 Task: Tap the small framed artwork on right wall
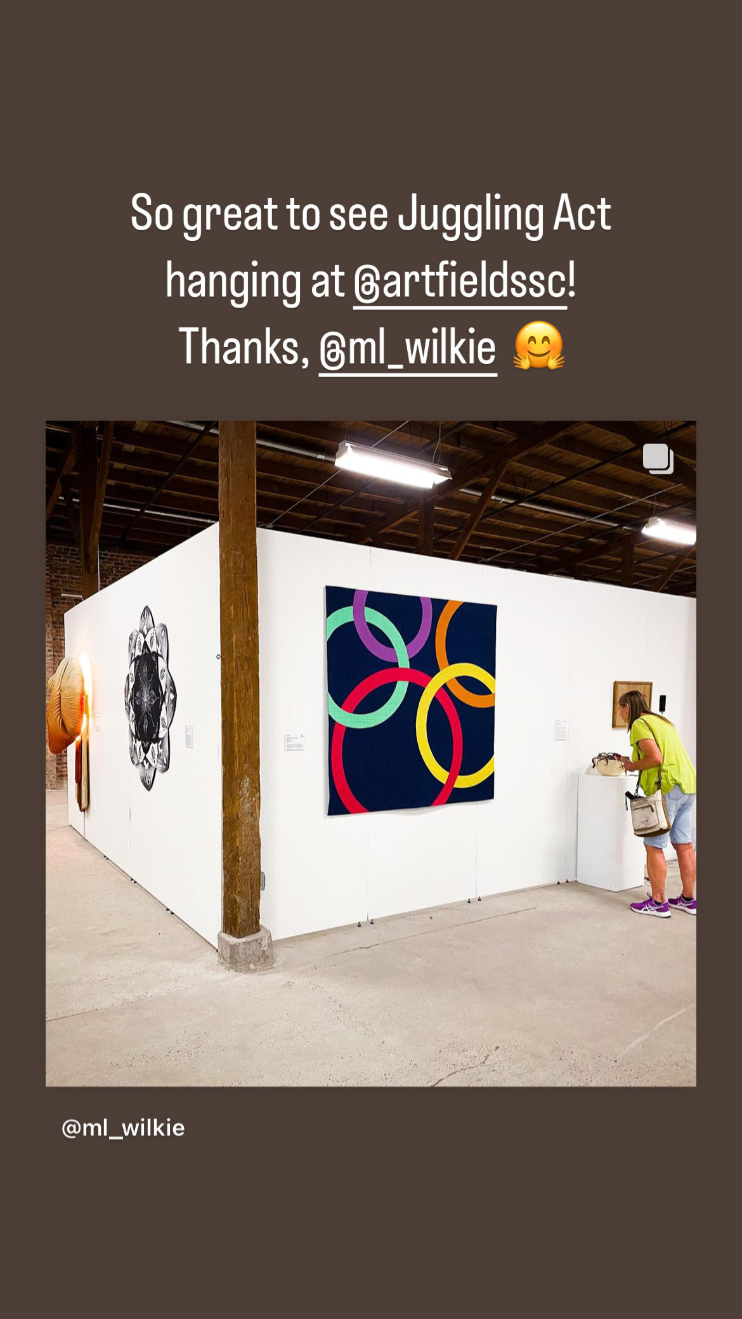632,703
